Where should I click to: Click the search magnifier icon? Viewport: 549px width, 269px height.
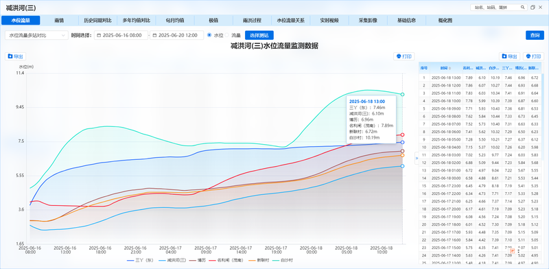click(x=522, y=8)
